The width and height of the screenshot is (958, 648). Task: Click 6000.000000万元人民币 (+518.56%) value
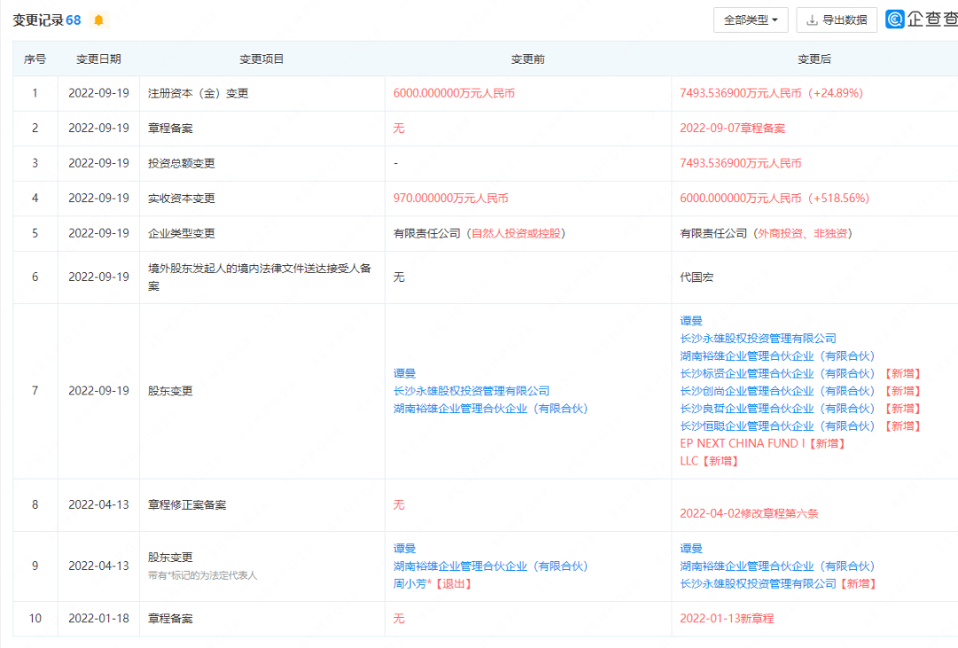774,199
